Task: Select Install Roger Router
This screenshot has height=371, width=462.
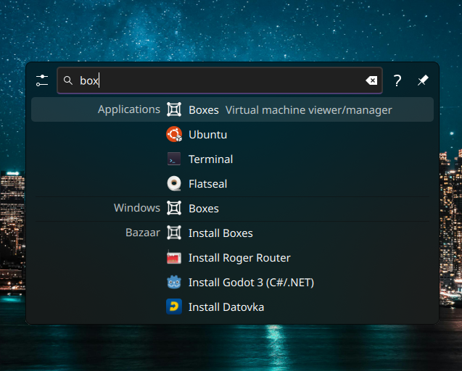Action: coord(232,258)
